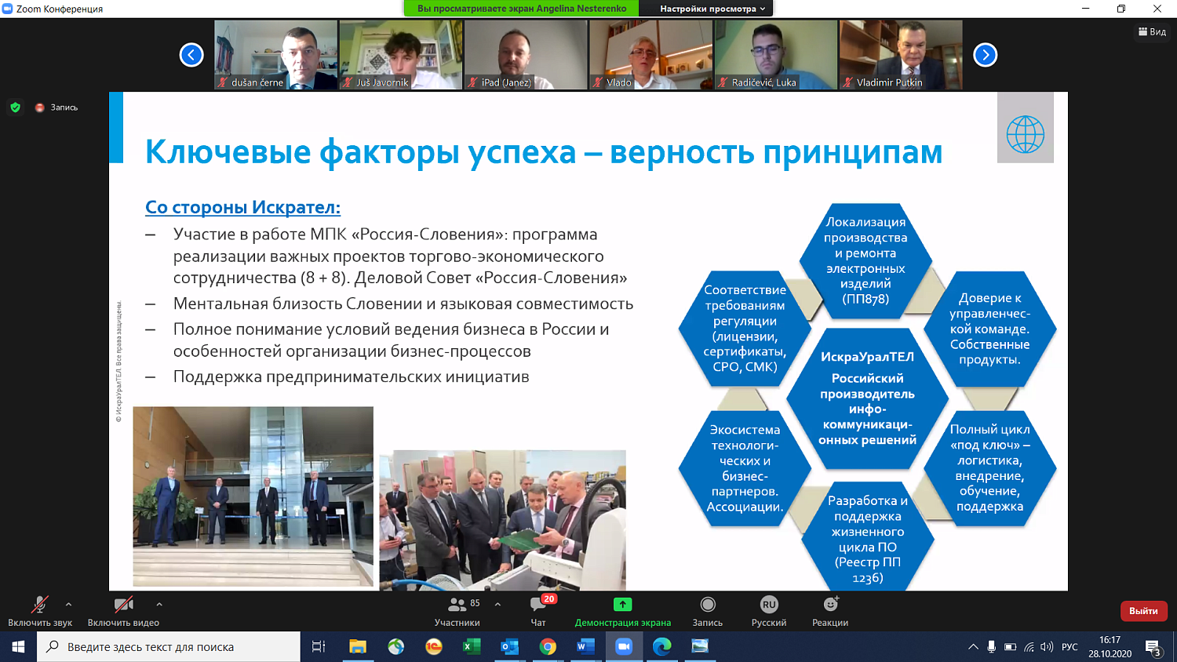The height and width of the screenshot is (662, 1177).
Task: Click the Экосистема технологических партнеров hexagon
Action: pos(745,467)
